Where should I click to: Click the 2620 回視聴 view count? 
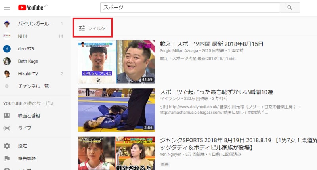[213, 51]
